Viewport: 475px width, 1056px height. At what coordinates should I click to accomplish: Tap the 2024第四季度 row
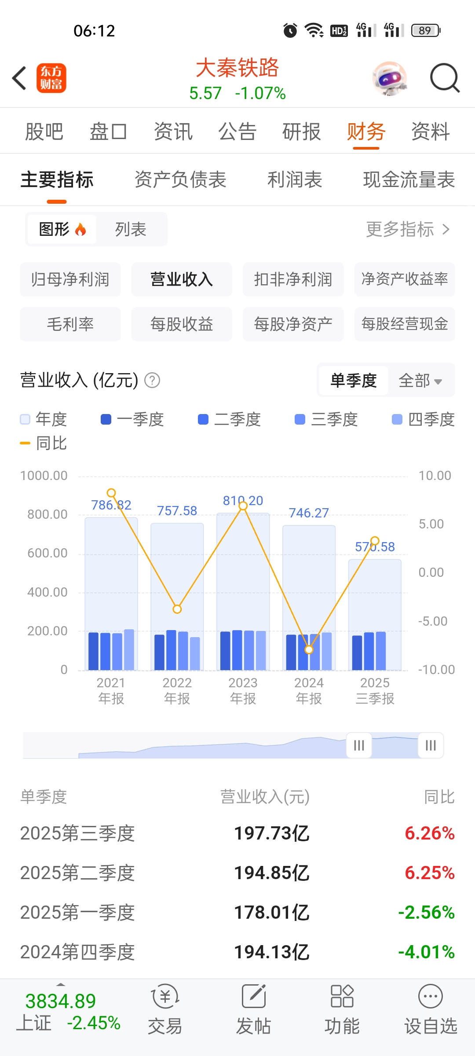[x=237, y=952]
